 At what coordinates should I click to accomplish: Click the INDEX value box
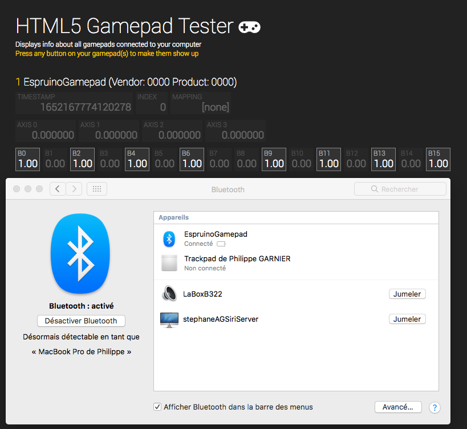pos(152,103)
